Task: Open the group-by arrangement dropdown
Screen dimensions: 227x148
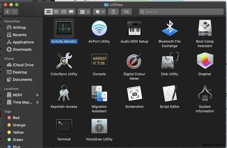Action: coord(84,12)
